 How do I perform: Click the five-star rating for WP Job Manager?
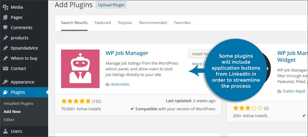(x=76, y=101)
